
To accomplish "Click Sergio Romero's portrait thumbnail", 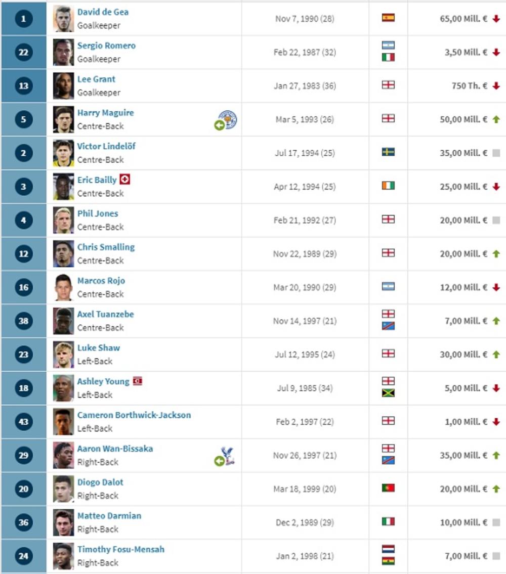I will click(x=63, y=52).
